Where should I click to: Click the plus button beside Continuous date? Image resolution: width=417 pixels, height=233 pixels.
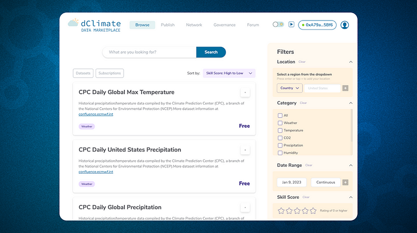(x=345, y=182)
